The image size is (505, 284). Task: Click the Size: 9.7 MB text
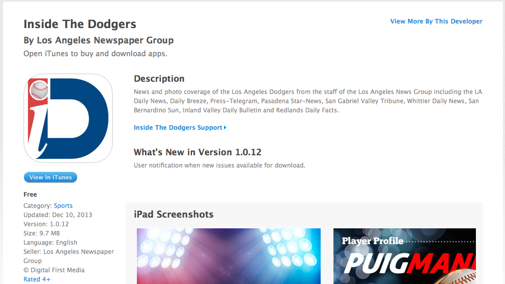pos(41,233)
